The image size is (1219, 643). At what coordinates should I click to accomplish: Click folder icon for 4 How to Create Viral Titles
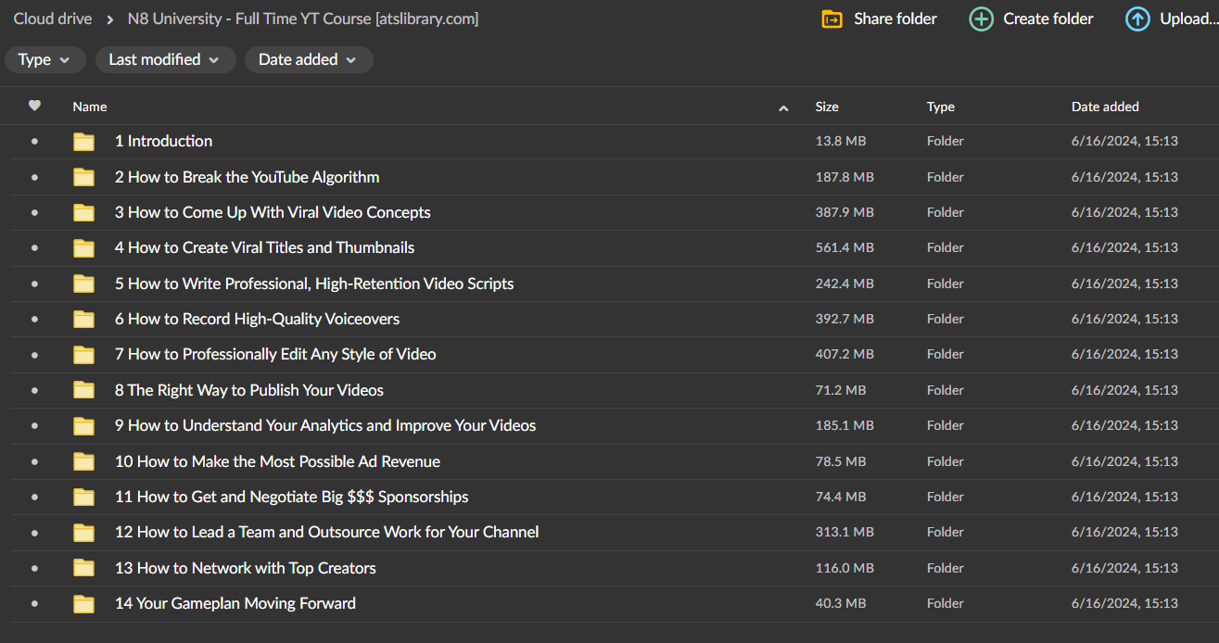click(x=84, y=248)
